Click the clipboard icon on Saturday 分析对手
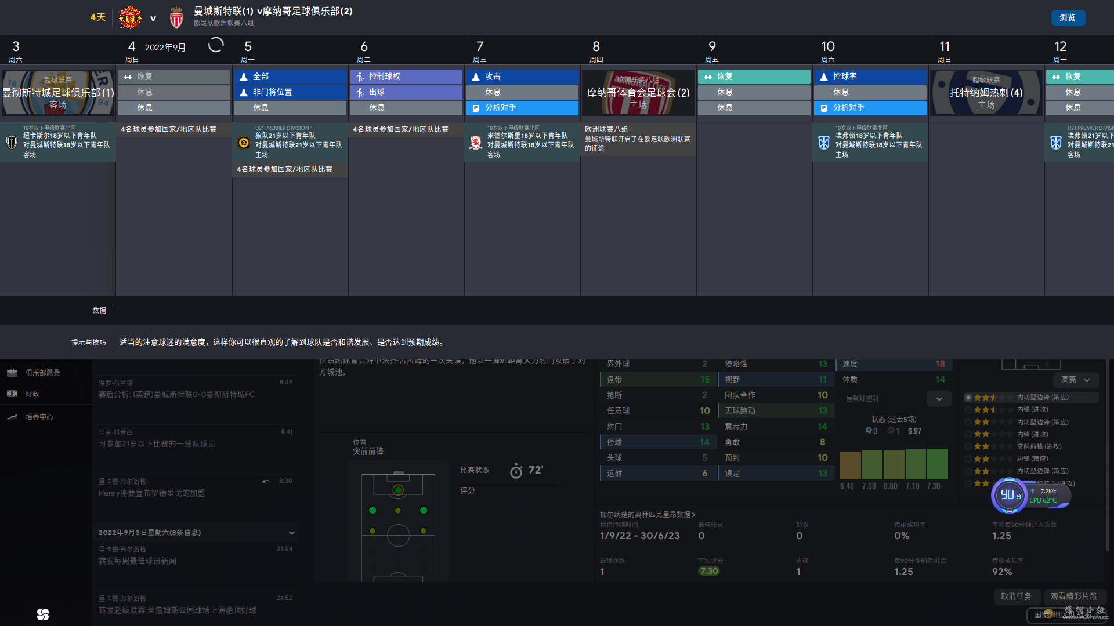 tap(824, 108)
